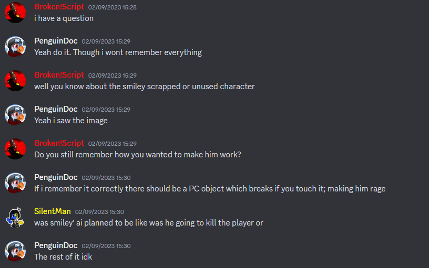Click message about PC object which breaks
Viewport: 429px width, 268px height.
[210, 189]
